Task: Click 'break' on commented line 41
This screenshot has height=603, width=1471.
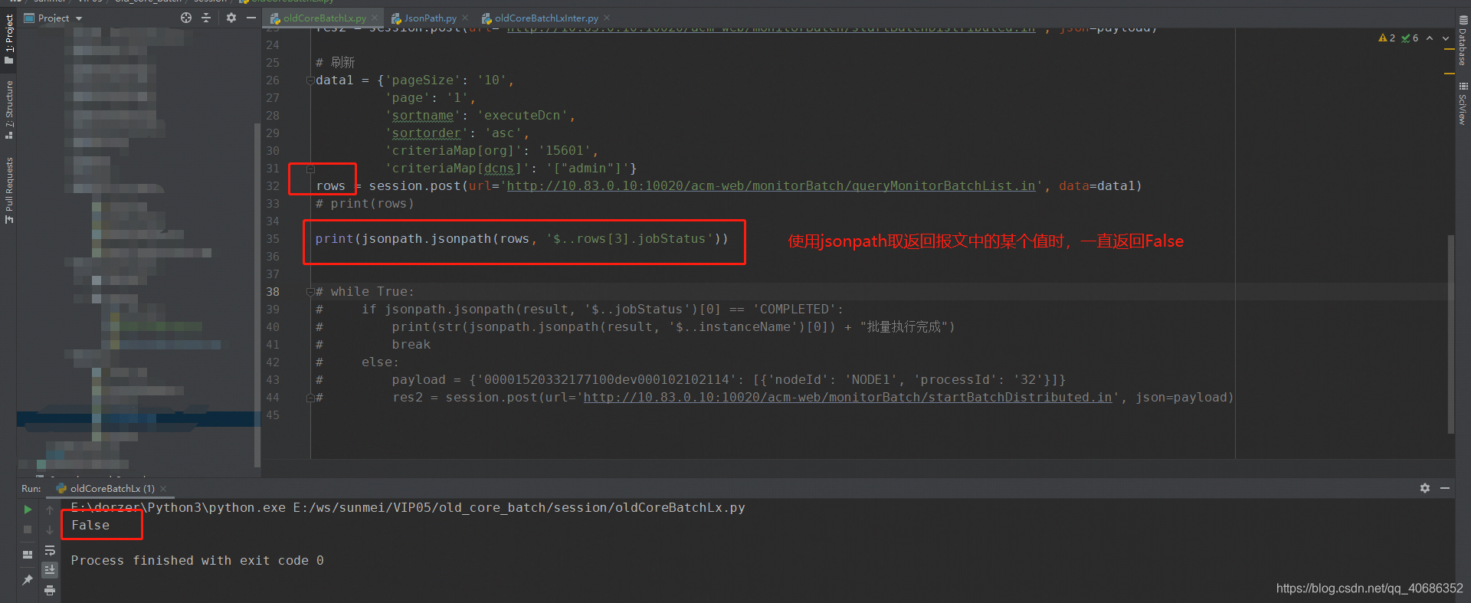Action: pyautogui.click(x=411, y=345)
